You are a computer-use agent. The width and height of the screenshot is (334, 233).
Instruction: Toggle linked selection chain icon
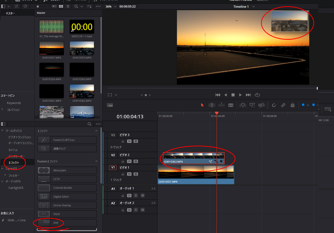click(x=283, y=105)
